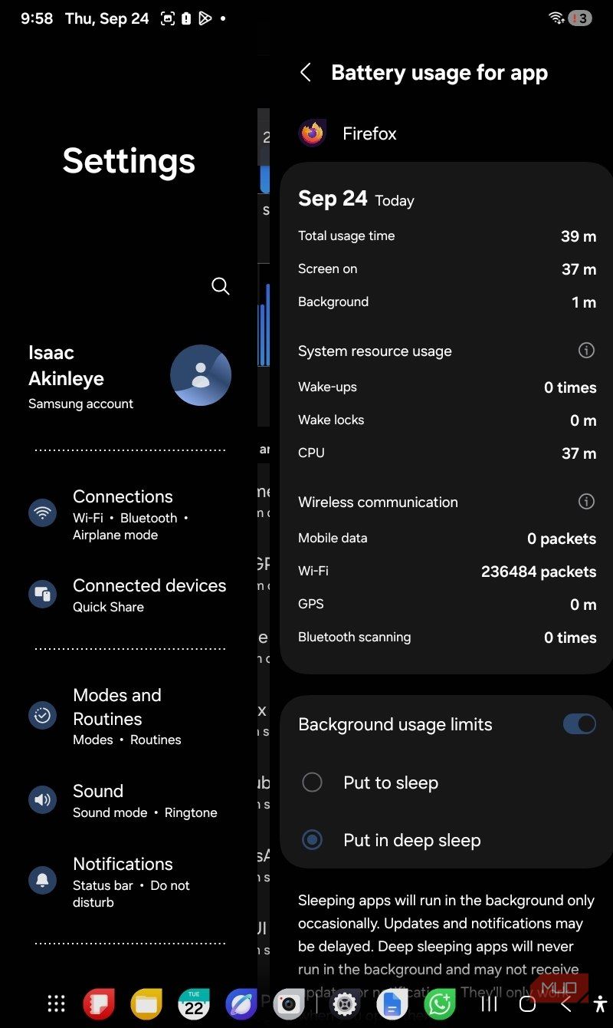
Task: Open the app drawer grid icon
Action: click(56, 1003)
